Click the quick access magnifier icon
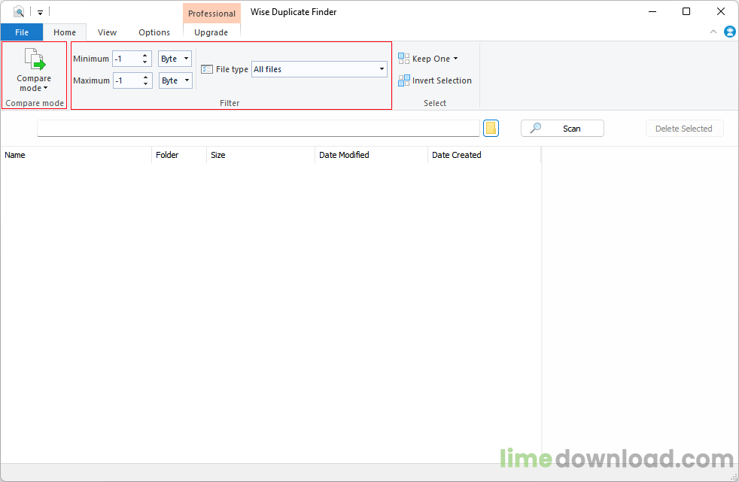The width and height of the screenshot is (739, 482). [x=19, y=11]
